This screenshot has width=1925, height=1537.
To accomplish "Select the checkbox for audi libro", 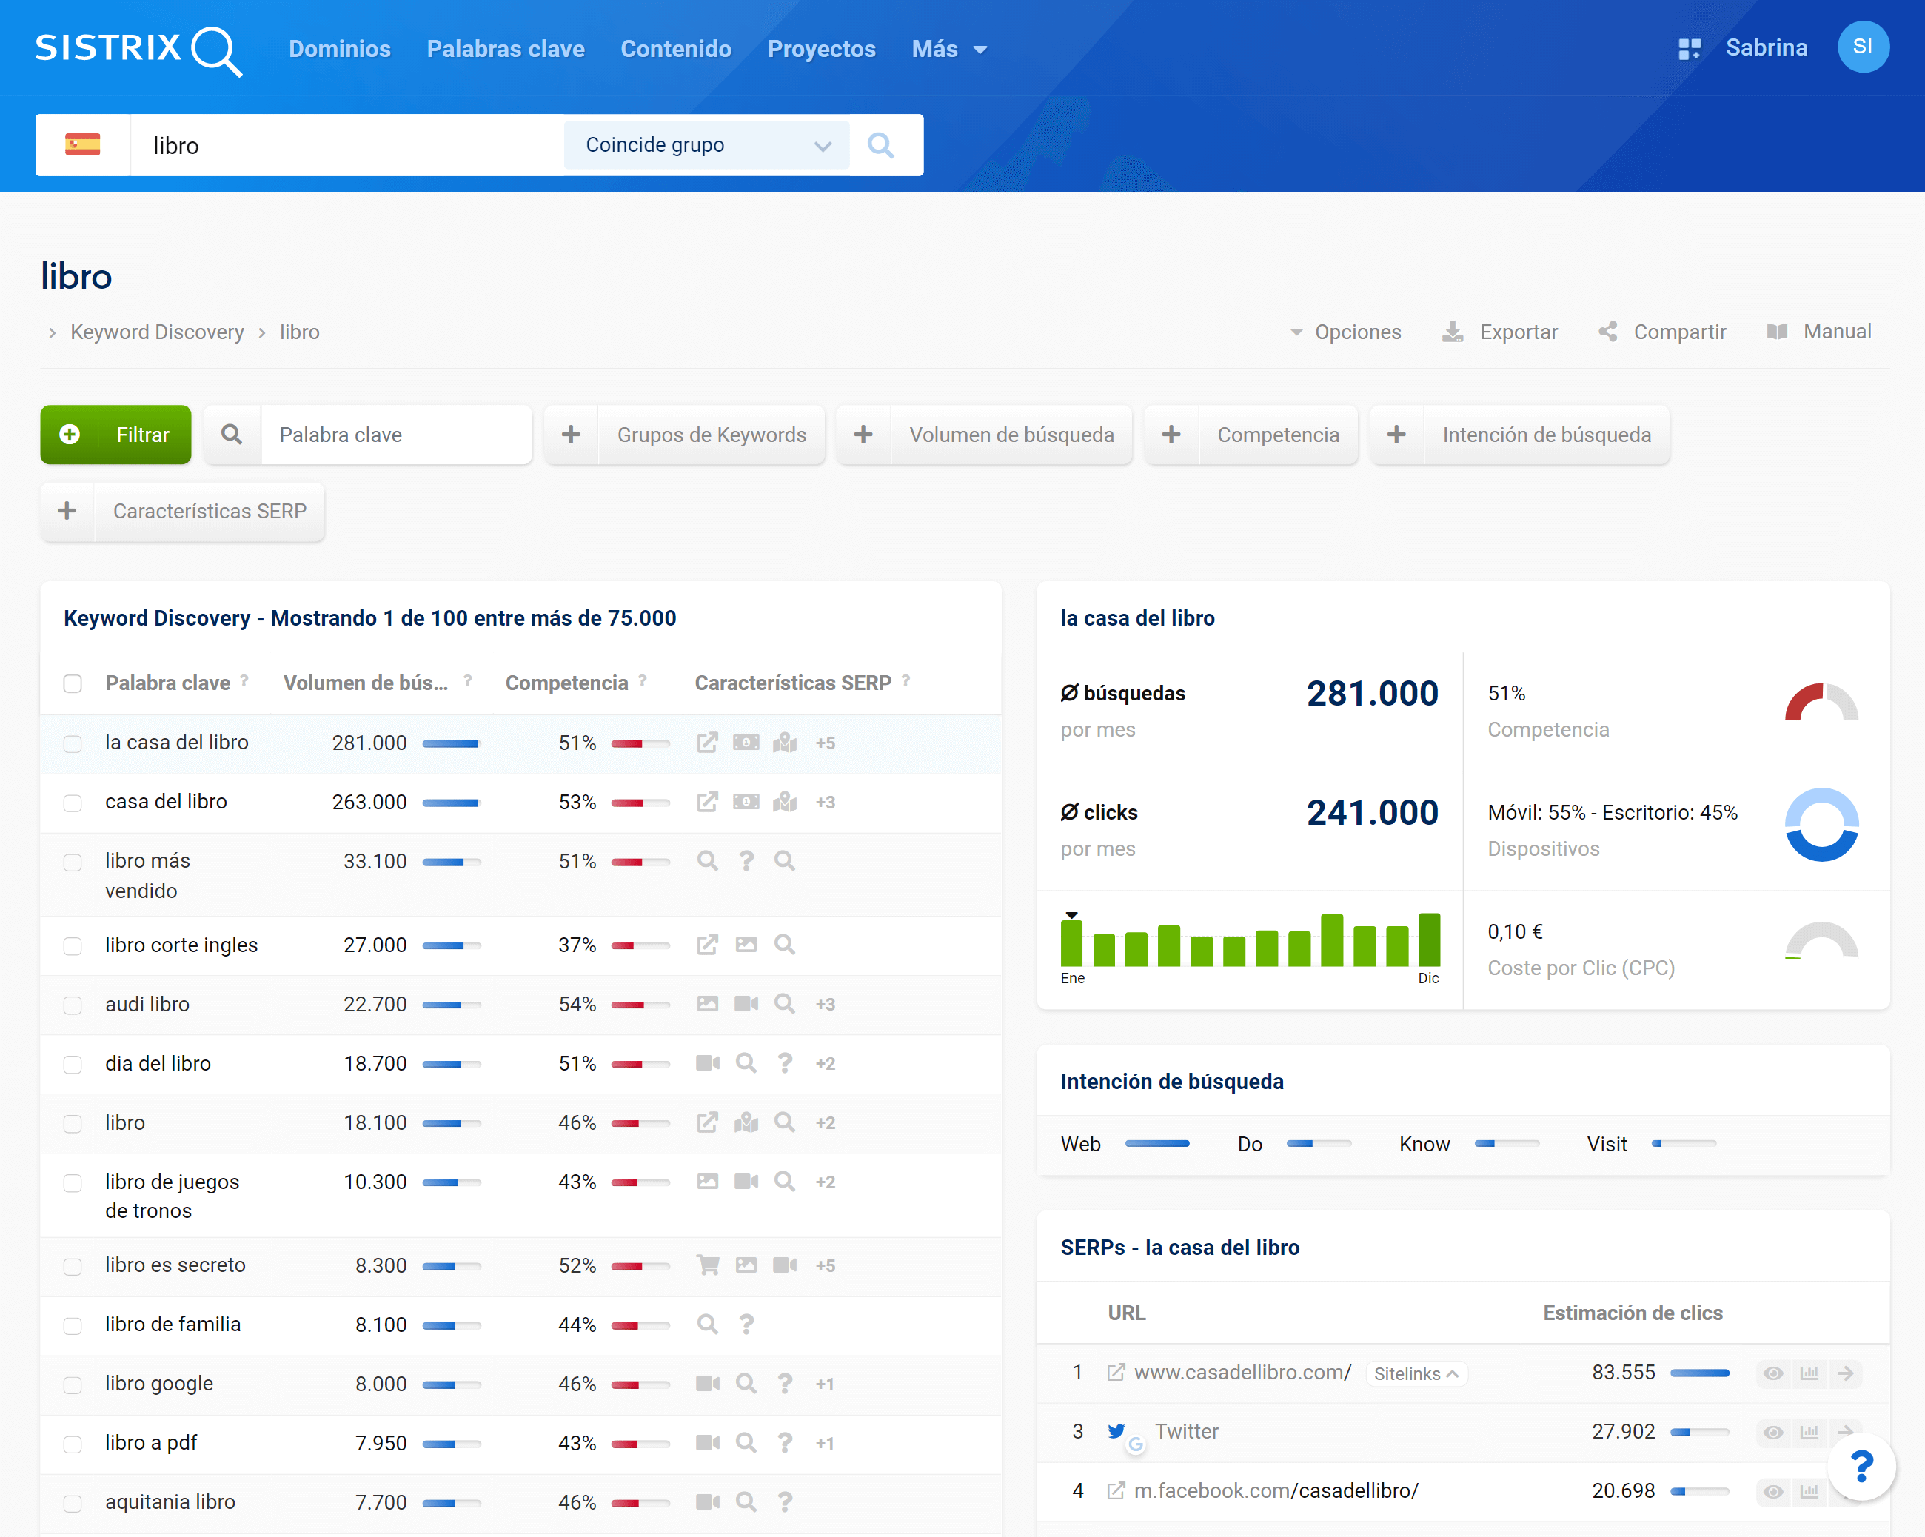I will point(73,1005).
